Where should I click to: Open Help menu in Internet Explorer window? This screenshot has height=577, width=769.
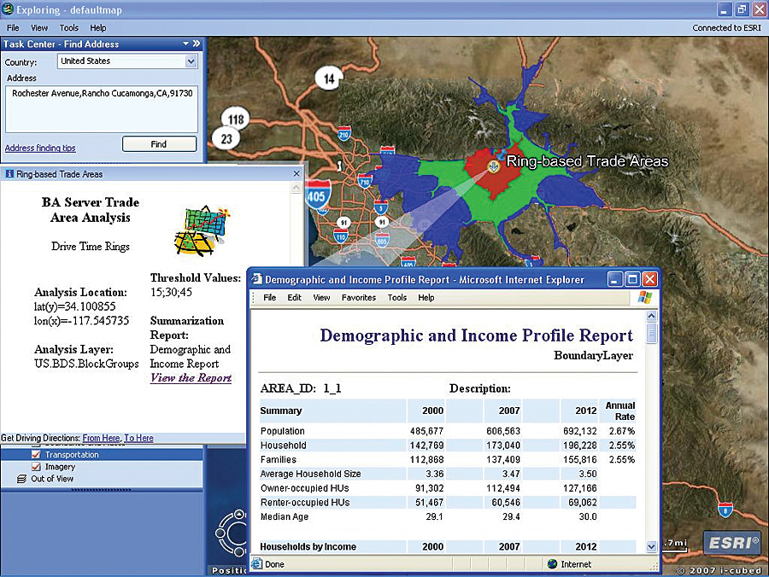tap(426, 297)
